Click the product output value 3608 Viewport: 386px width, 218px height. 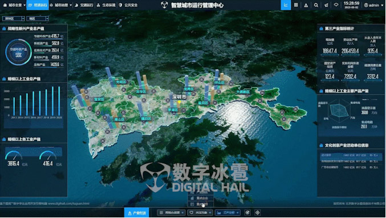(x=364, y=112)
